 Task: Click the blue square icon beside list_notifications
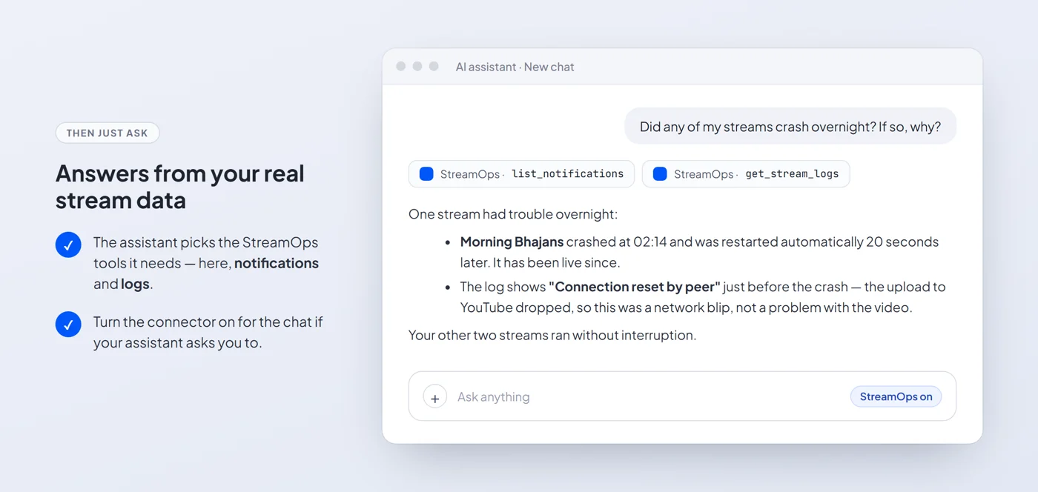pos(426,174)
